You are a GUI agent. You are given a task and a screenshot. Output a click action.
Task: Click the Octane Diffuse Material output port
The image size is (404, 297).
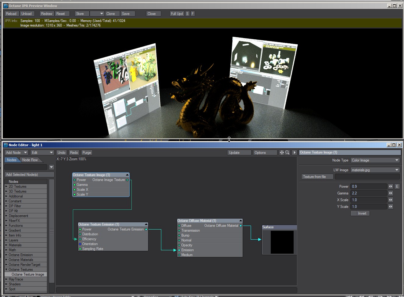(x=241, y=226)
